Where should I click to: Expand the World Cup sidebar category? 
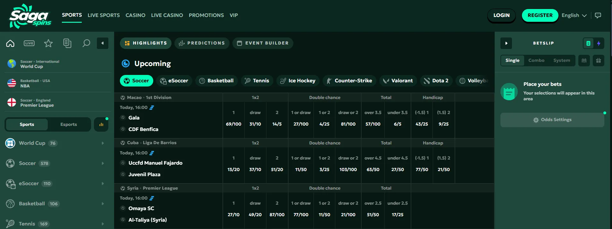click(55, 143)
